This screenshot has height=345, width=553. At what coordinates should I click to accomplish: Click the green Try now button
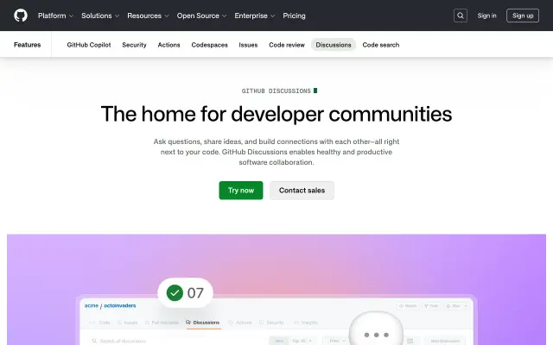click(x=241, y=191)
